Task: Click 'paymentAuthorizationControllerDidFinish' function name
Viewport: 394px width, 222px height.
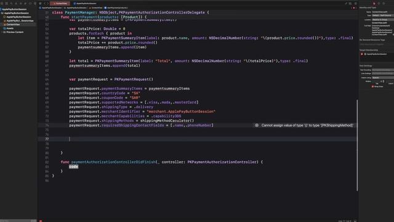Action: pyautogui.click(x=113, y=162)
